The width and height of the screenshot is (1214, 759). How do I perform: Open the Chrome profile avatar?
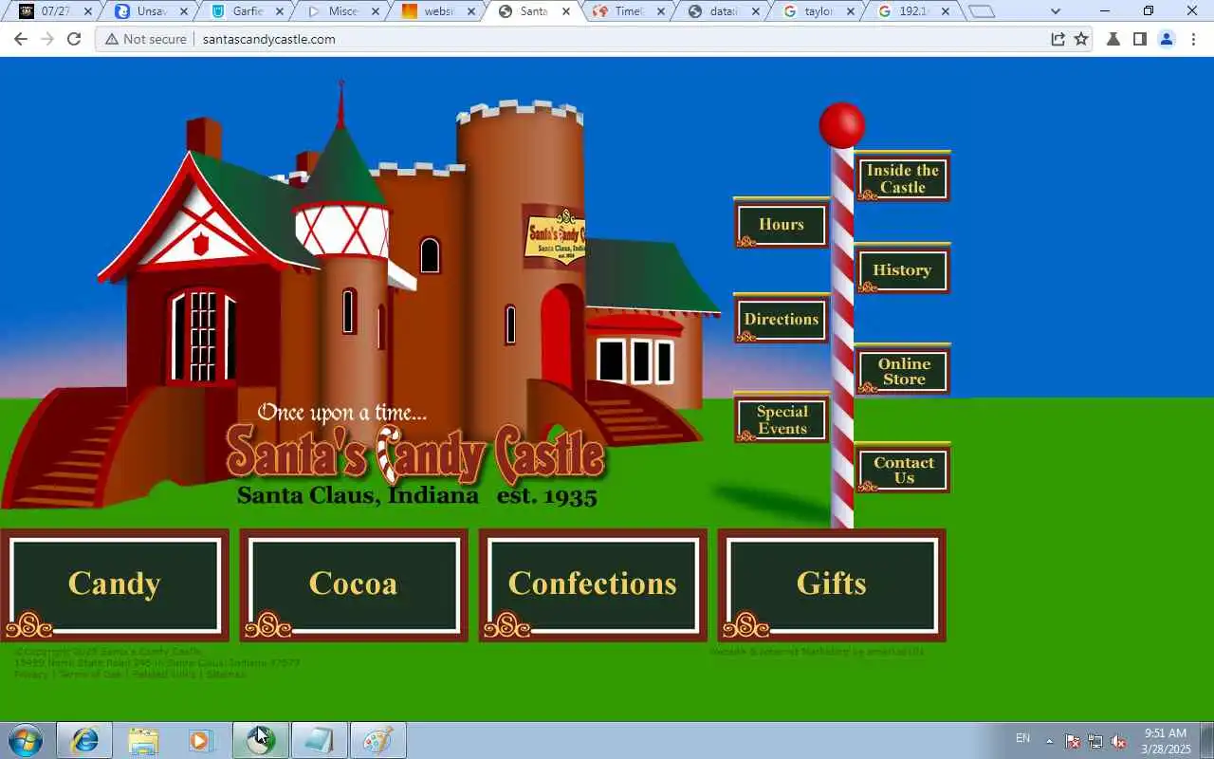(x=1167, y=39)
